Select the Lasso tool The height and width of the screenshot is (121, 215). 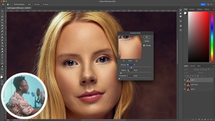(2, 17)
